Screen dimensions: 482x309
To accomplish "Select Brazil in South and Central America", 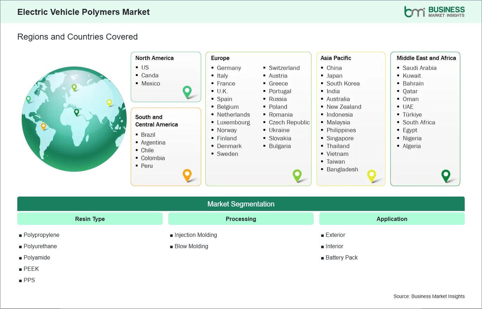I will coord(148,135).
